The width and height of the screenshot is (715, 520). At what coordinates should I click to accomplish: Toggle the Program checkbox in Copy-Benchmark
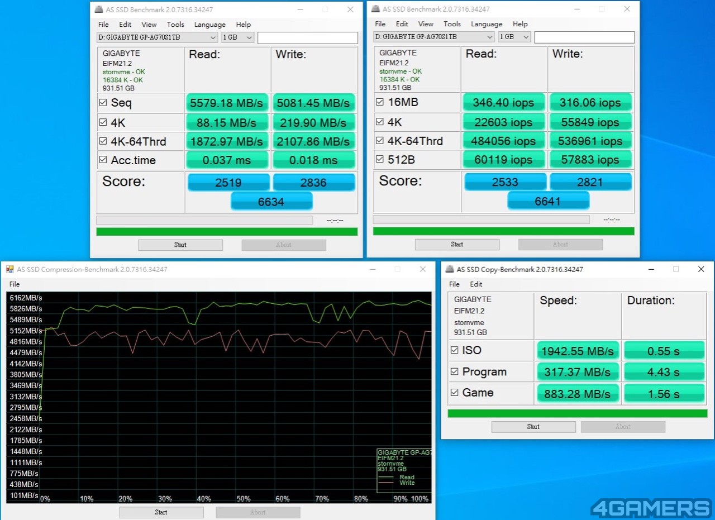pyautogui.click(x=455, y=371)
